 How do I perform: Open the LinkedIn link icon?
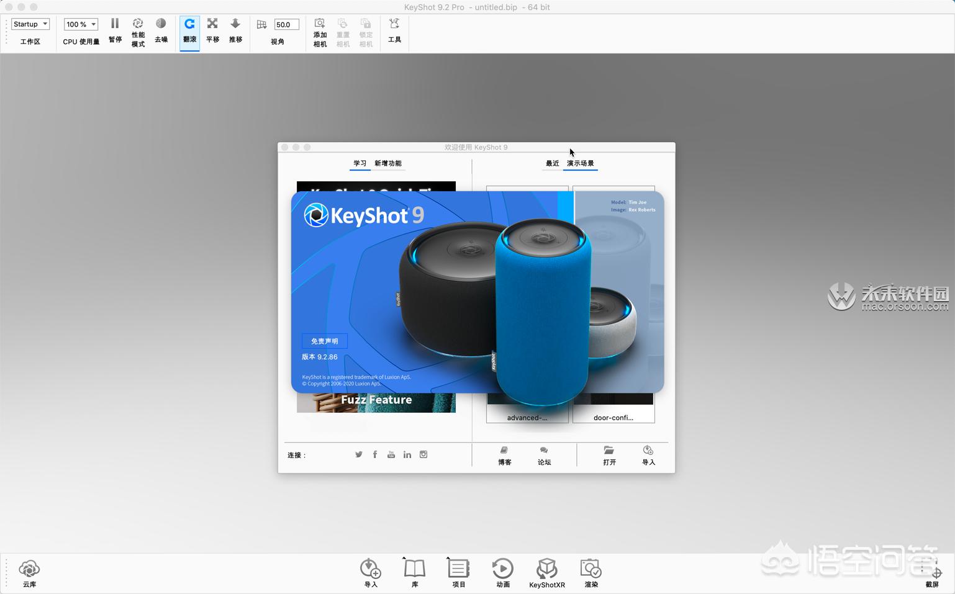pos(407,454)
